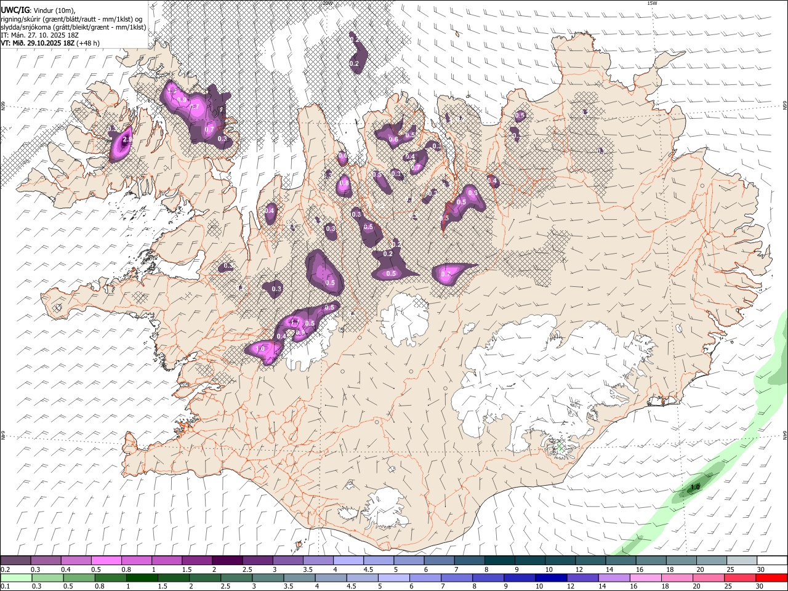Viewport: 788px width, 591px height.
Task: Pick the green rain swatch labeled 0.5
Action: click(79, 577)
